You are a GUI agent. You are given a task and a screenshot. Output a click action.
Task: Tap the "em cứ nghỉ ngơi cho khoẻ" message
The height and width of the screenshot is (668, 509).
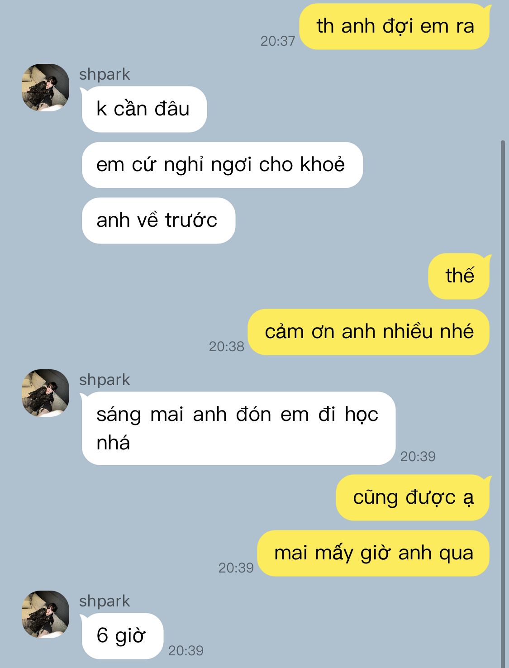[222, 165]
